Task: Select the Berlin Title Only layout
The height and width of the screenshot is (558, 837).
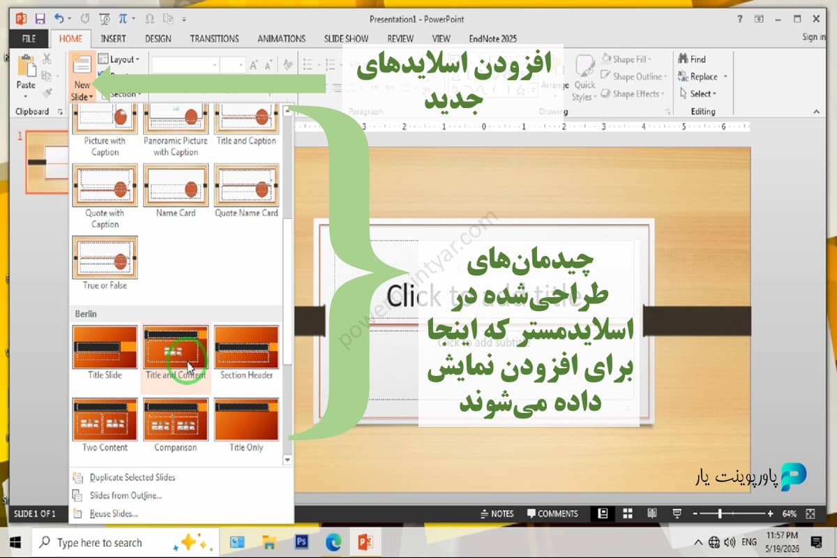Action: [246, 425]
